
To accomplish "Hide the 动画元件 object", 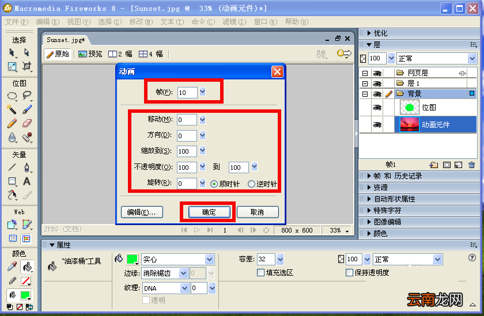I will pos(377,125).
